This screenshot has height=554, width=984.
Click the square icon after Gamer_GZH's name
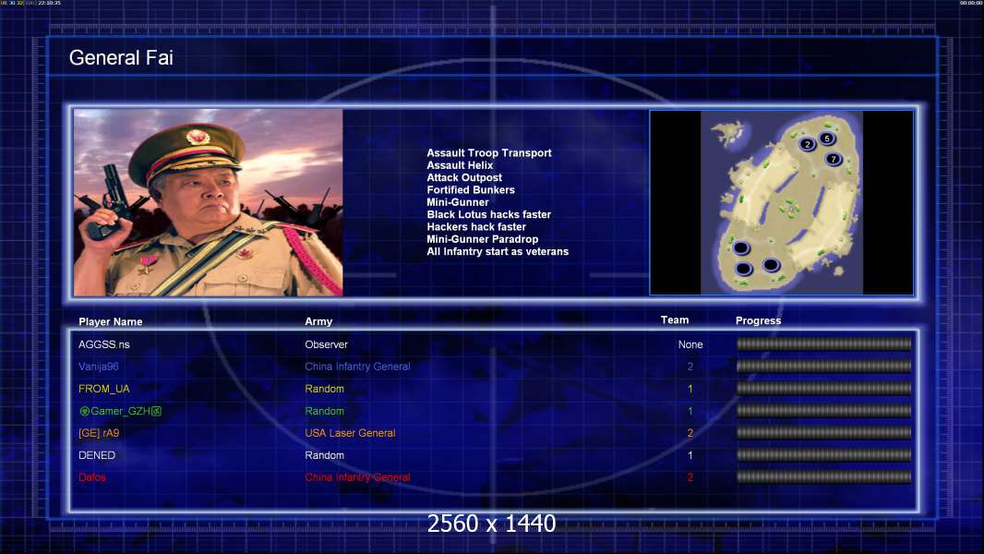click(156, 411)
